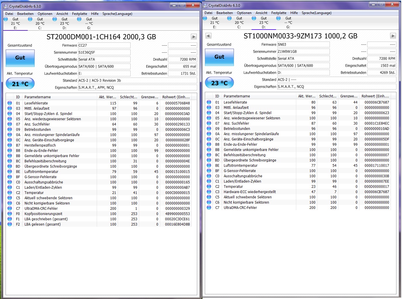Click Gut health button in left window
Viewport: 402px width, 299px height.
pyautogui.click(x=20, y=58)
